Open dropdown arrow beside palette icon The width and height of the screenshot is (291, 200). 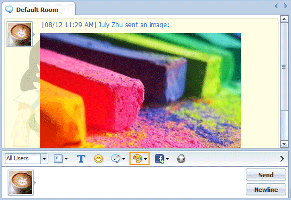(146, 159)
